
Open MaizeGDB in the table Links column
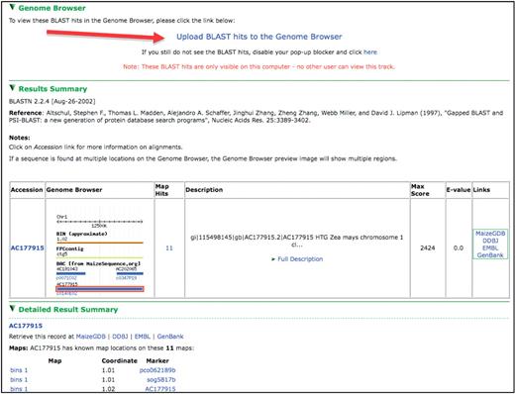pos(490,234)
